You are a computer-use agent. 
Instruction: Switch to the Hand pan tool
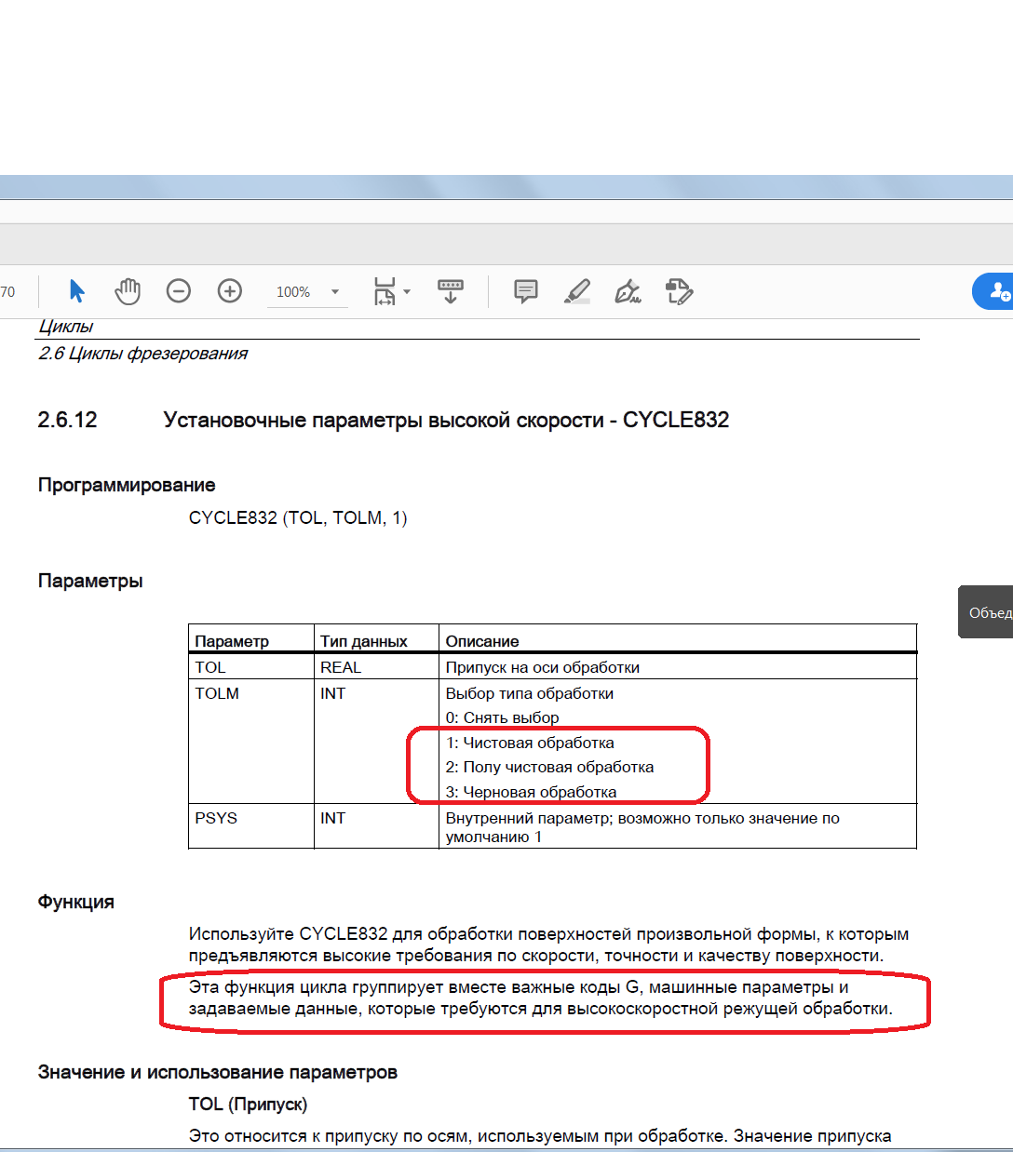pyautogui.click(x=128, y=291)
